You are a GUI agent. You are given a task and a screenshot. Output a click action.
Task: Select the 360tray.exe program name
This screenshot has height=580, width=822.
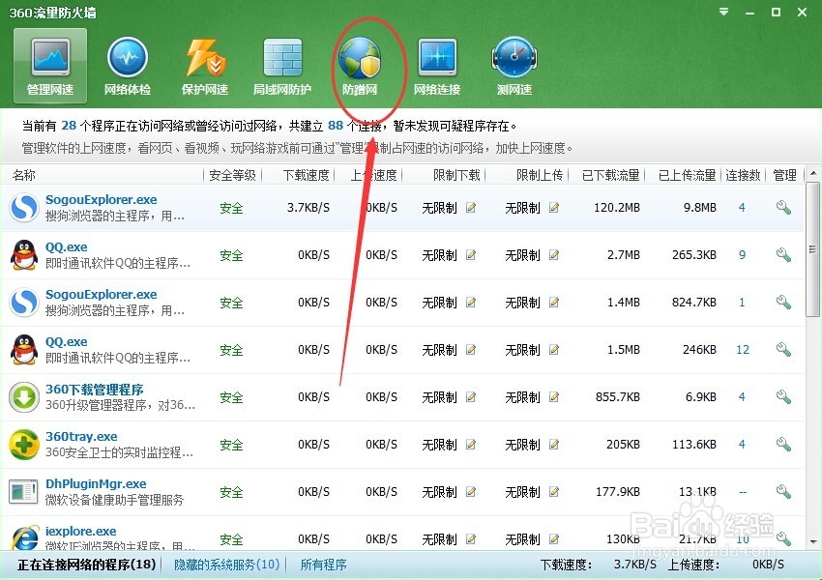tap(81, 436)
